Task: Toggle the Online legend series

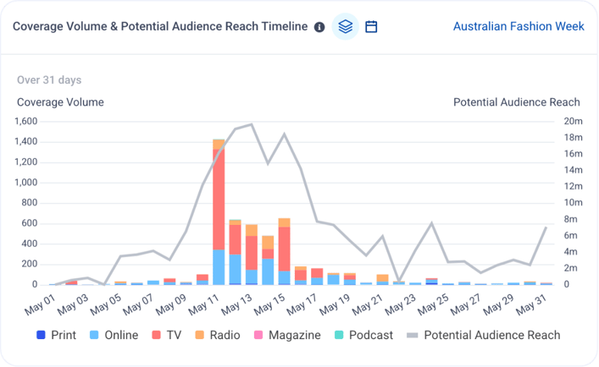Action: [x=114, y=335]
